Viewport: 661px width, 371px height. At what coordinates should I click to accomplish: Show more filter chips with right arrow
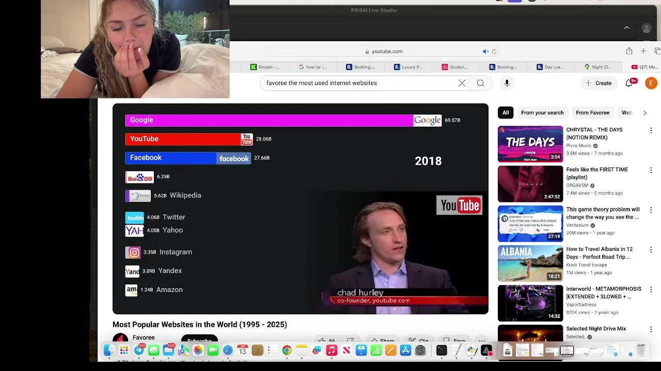pyautogui.click(x=644, y=113)
